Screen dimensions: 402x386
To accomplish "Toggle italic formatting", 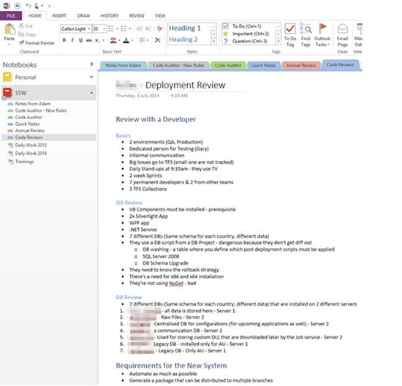I will 72,40.
